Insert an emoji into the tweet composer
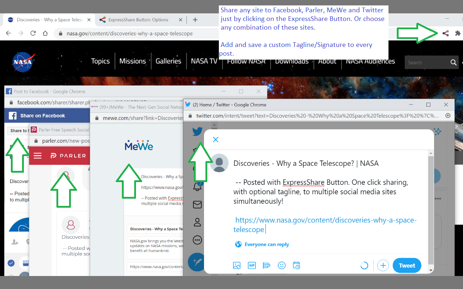The height and width of the screenshot is (289, 463). 282,265
